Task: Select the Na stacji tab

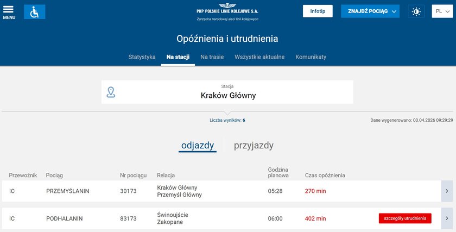Action: pos(178,57)
